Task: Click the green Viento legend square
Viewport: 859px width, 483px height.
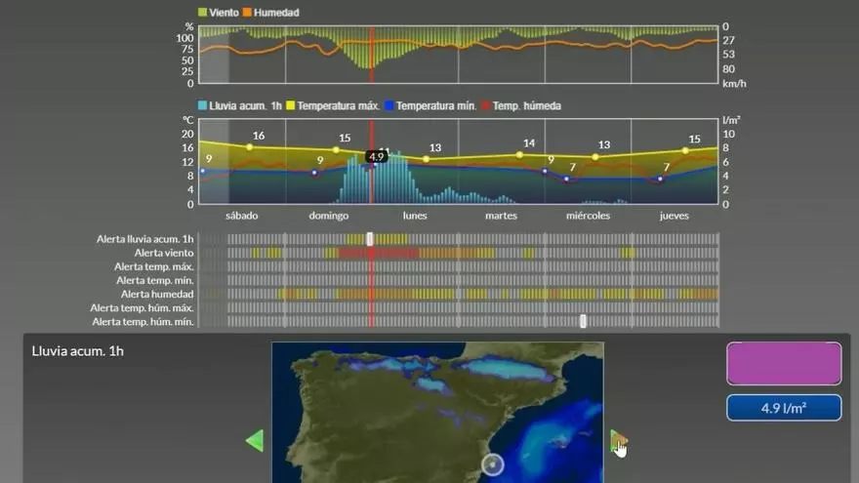Action: pyautogui.click(x=202, y=13)
